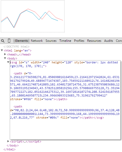The height and width of the screenshot is (152, 122).
Task: Open the Resources tab
Action: [94, 41]
